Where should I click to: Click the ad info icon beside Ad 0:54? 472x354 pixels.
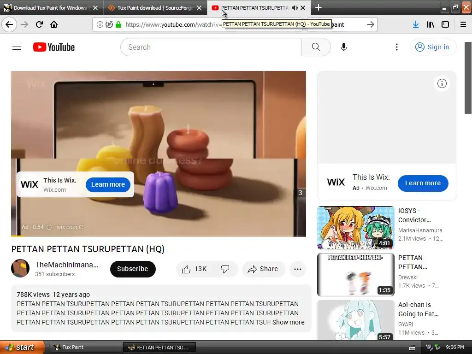click(49, 227)
